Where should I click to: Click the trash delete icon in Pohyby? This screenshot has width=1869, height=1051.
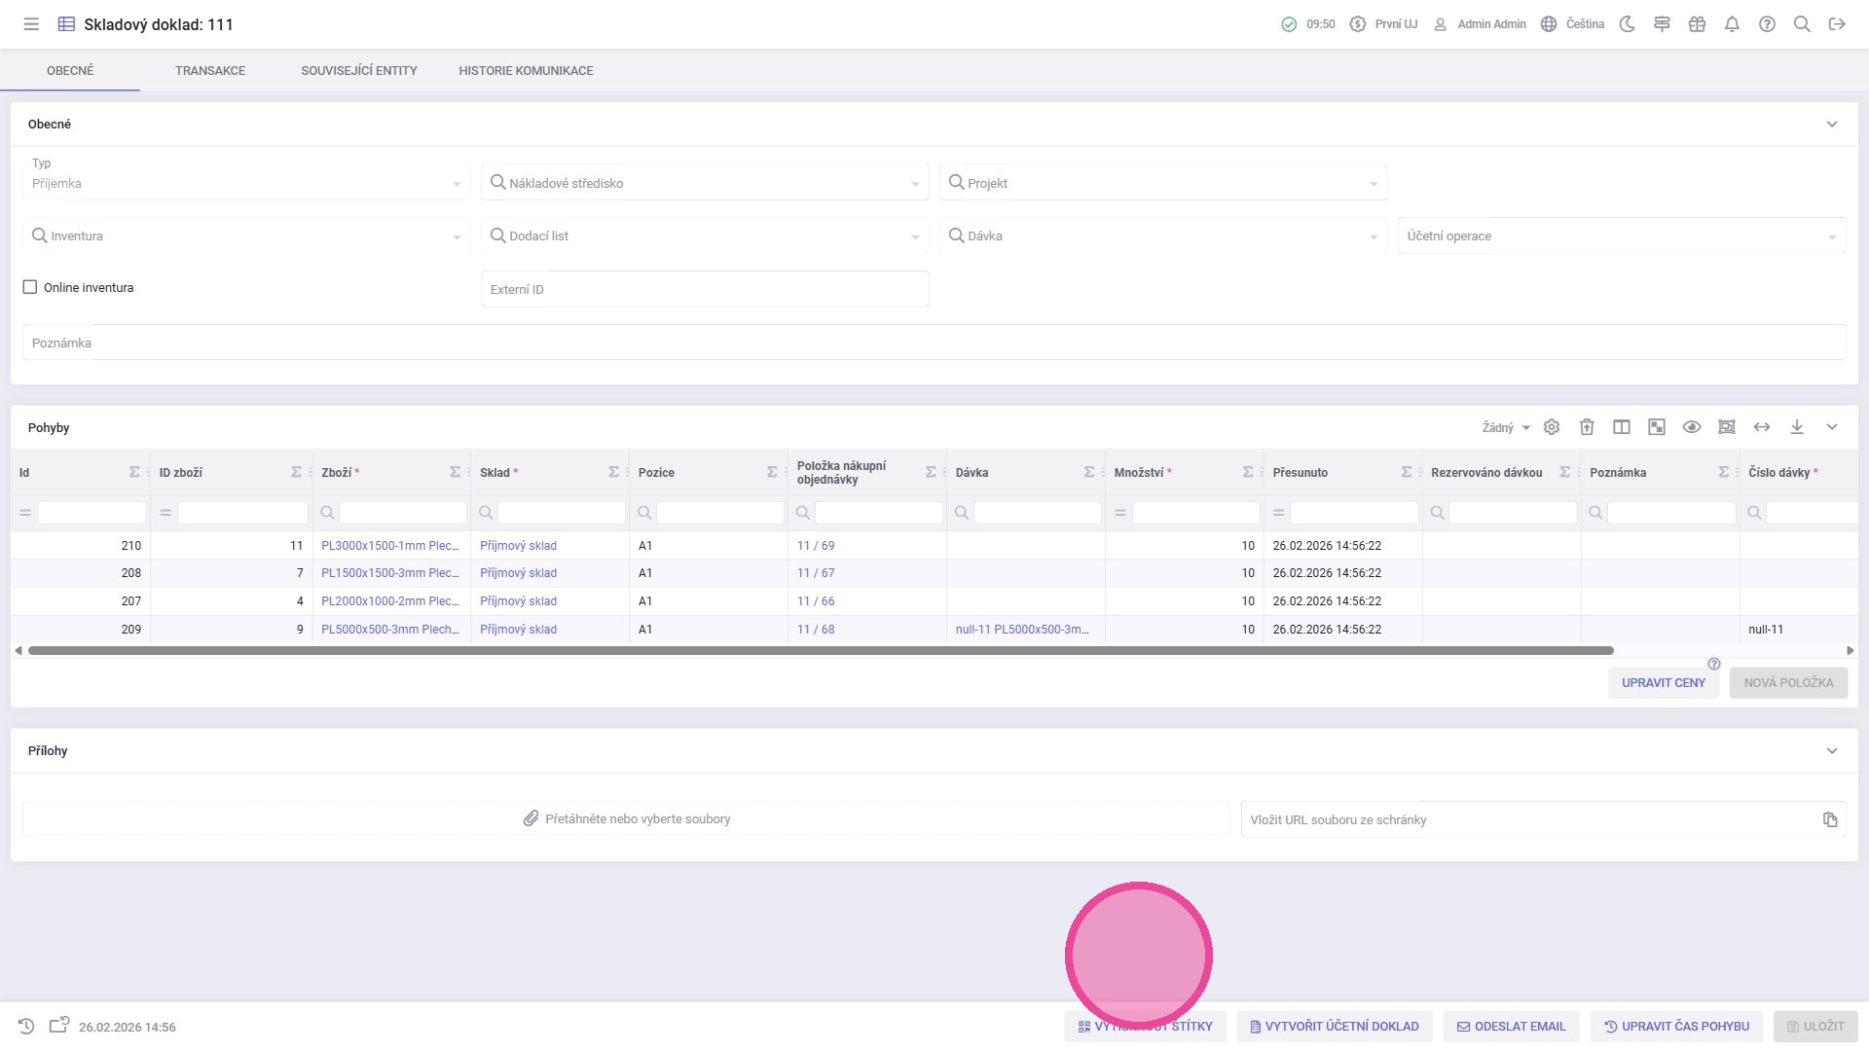pyautogui.click(x=1587, y=427)
